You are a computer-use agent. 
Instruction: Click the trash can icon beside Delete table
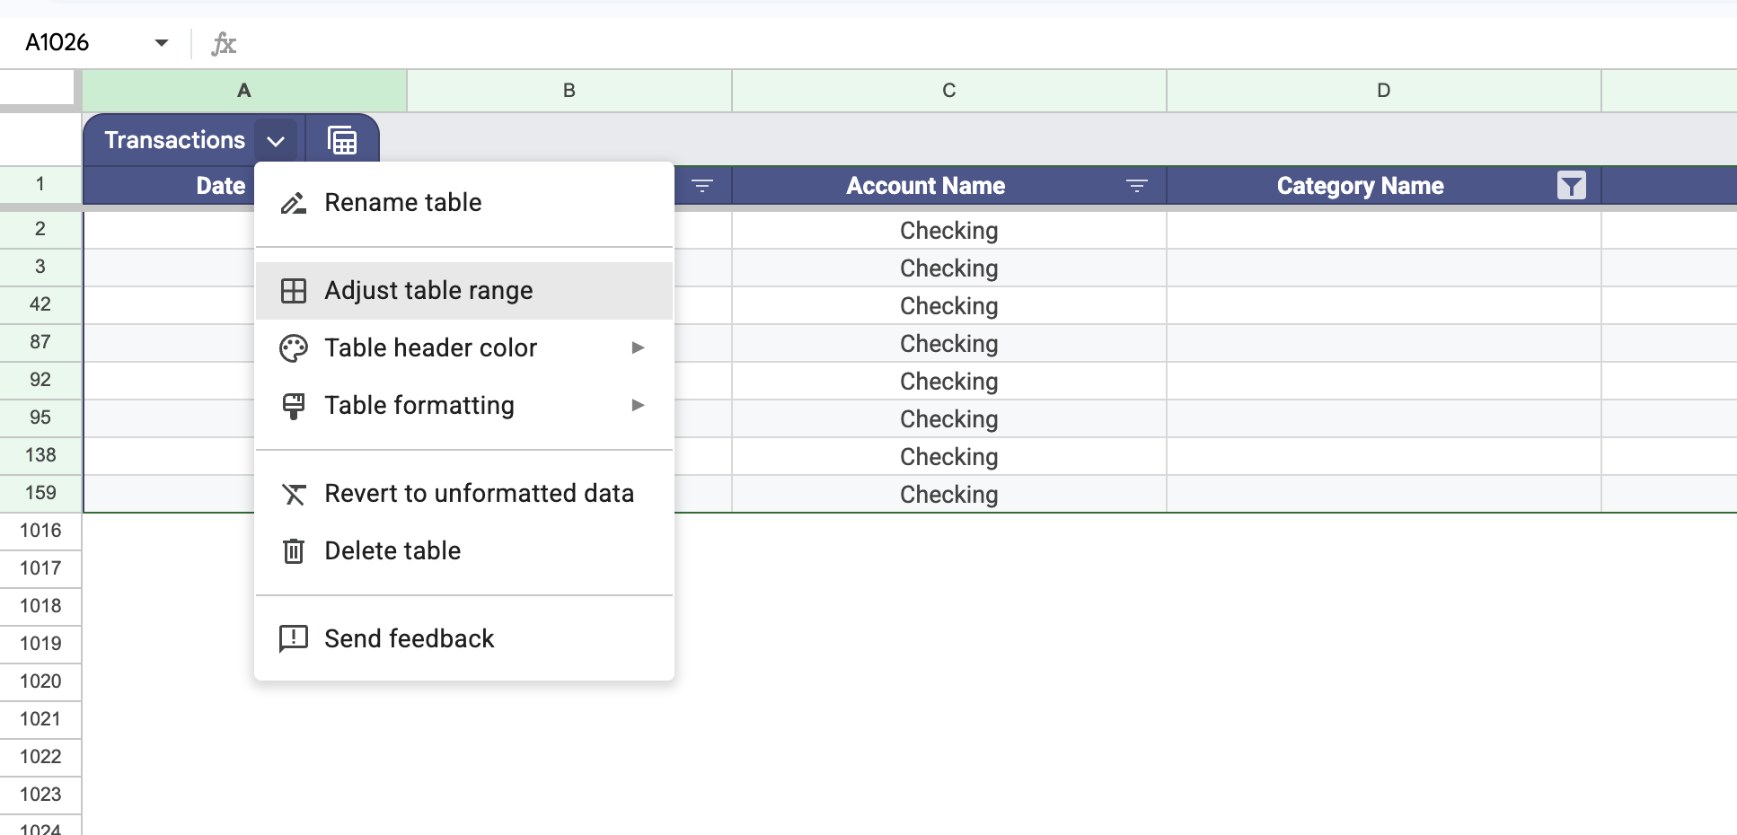tap(294, 551)
